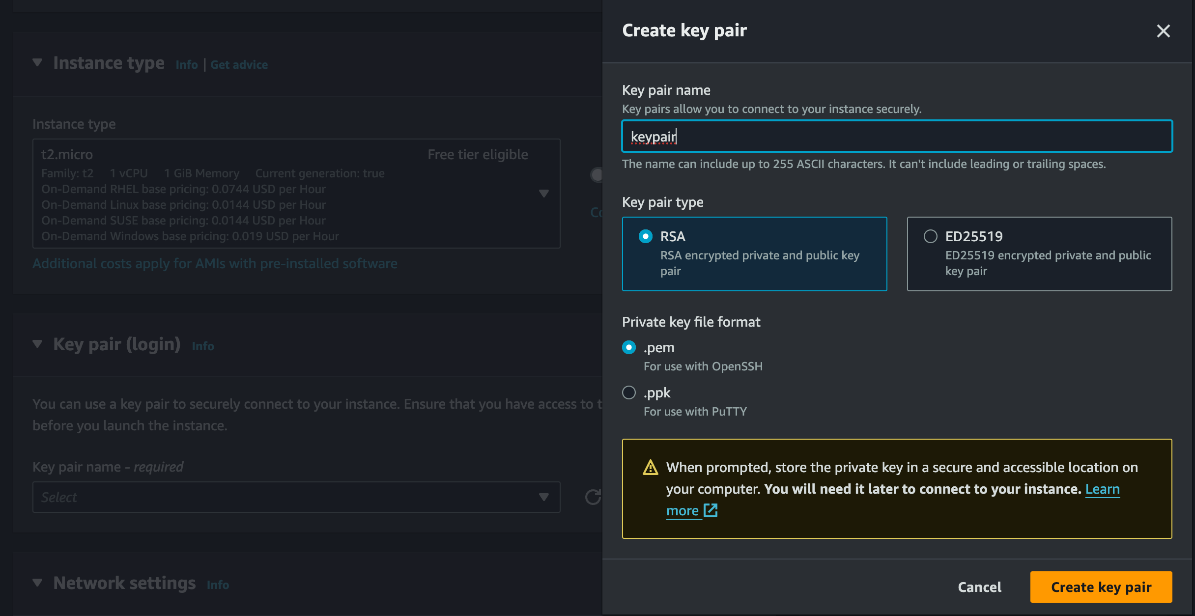
Task: Choose .ppk format for PuTTY
Action: pos(629,392)
